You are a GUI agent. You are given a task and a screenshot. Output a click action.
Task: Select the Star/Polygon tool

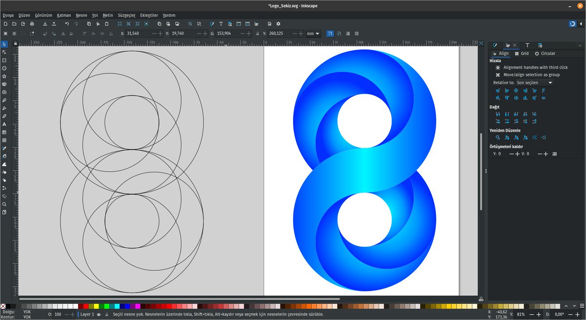[x=4, y=76]
